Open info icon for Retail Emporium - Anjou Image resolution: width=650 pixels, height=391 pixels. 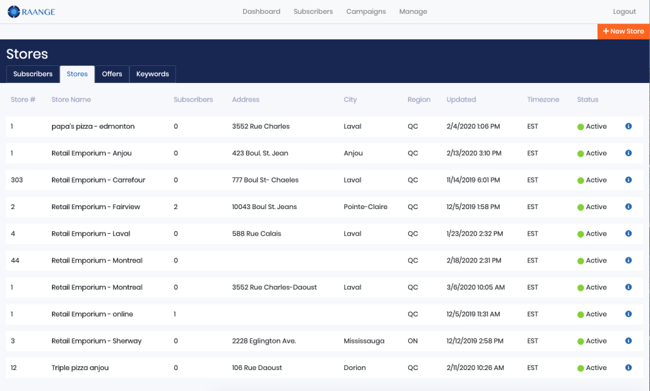pos(628,153)
